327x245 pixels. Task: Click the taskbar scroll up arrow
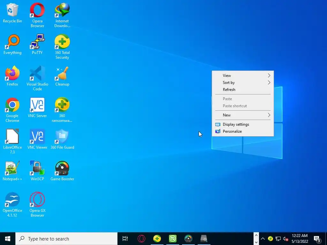tap(256, 235)
